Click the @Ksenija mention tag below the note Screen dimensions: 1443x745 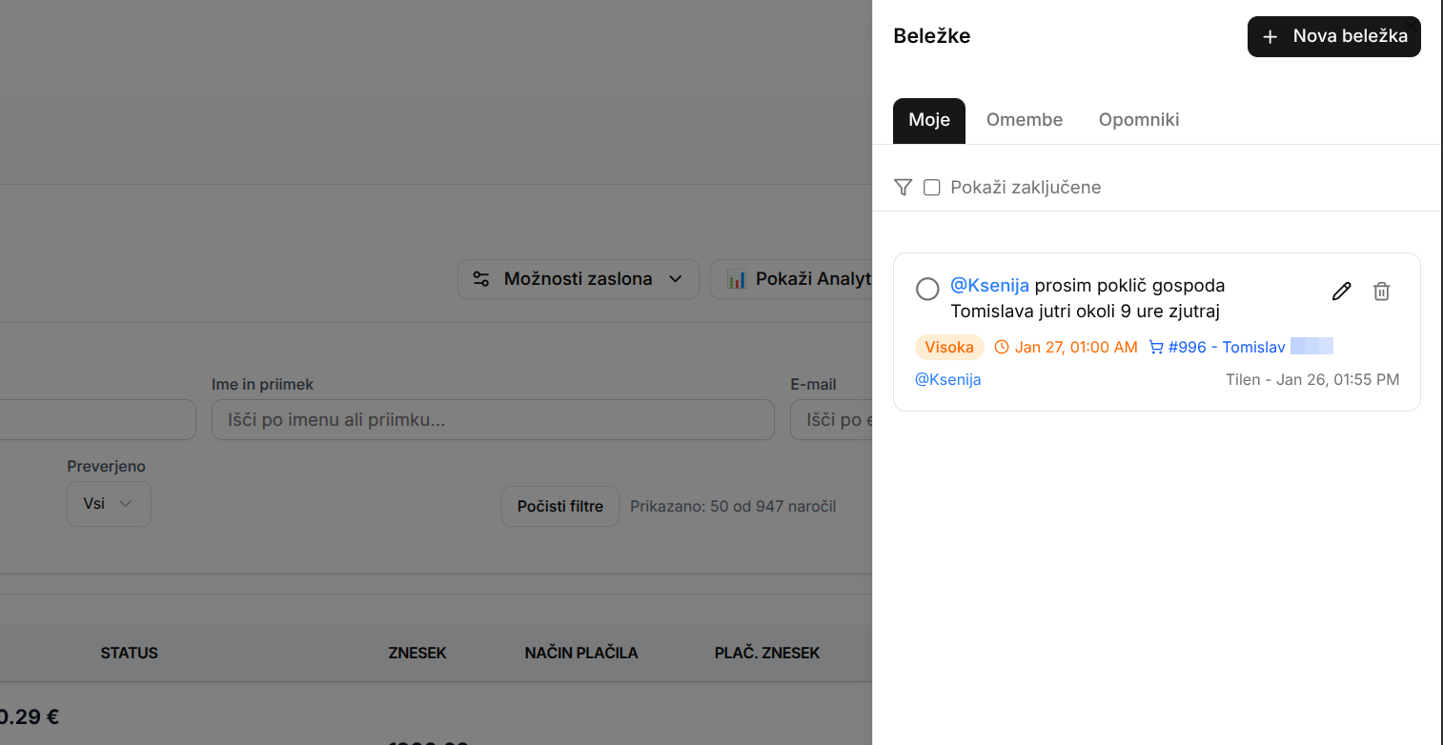(x=947, y=380)
